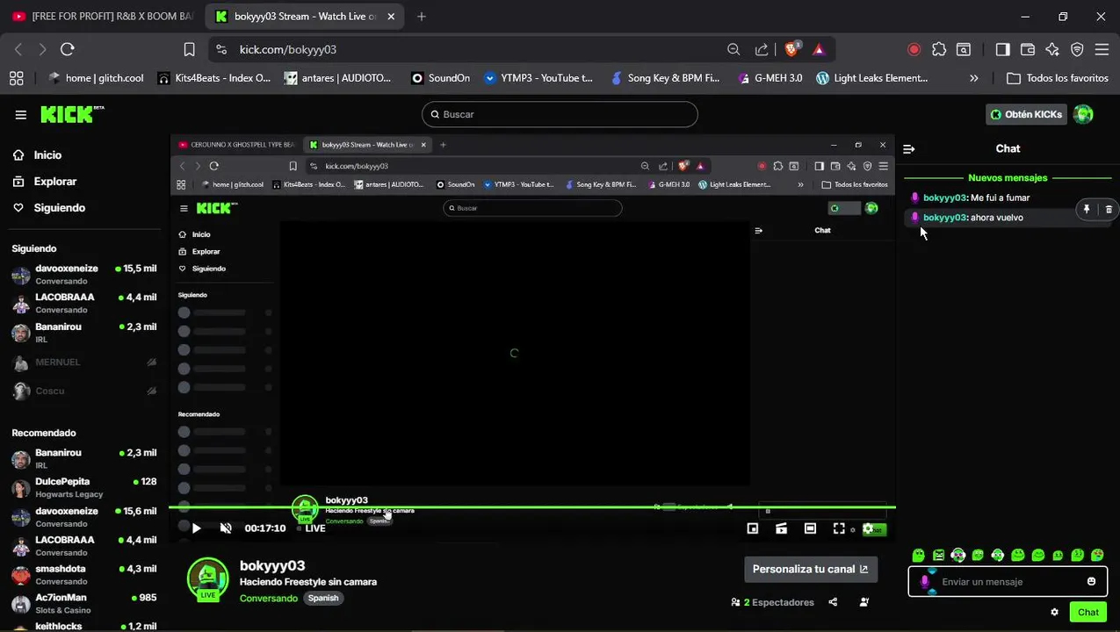
Task: Click the Obtén KICKs button
Action: (x=1026, y=114)
